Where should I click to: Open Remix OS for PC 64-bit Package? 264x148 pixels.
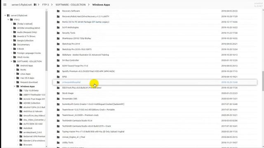[x=85, y=22]
